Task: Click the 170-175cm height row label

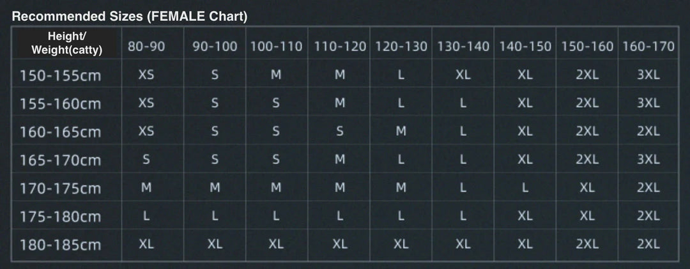Action: (x=61, y=188)
